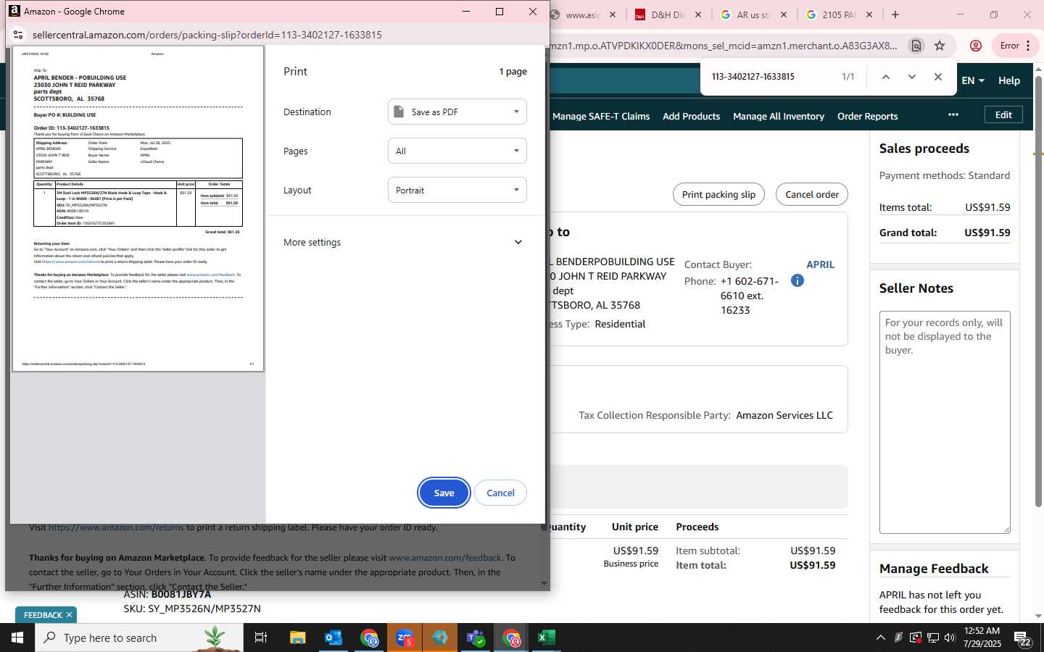Click into the Seller Notes text area
1044x652 pixels.
click(x=945, y=422)
